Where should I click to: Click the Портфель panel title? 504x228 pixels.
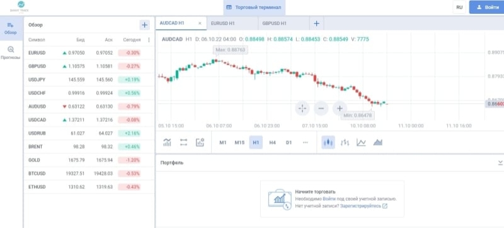tap(172, 163)
